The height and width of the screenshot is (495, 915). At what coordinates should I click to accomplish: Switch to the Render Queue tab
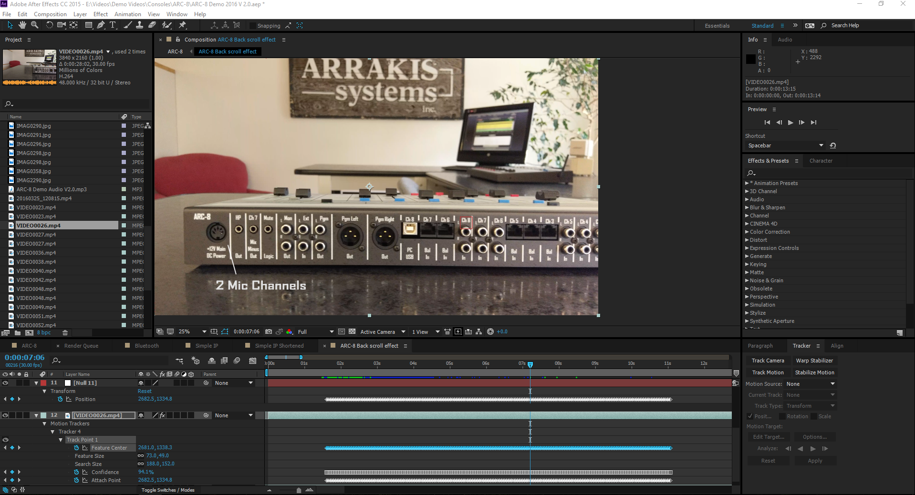[x=81, y=346]
